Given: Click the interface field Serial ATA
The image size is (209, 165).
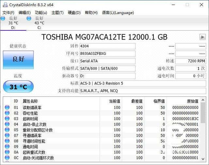Looking at the screenshot, I should coord(107,61).
